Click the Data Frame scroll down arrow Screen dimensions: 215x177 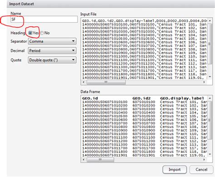(210, 154)
